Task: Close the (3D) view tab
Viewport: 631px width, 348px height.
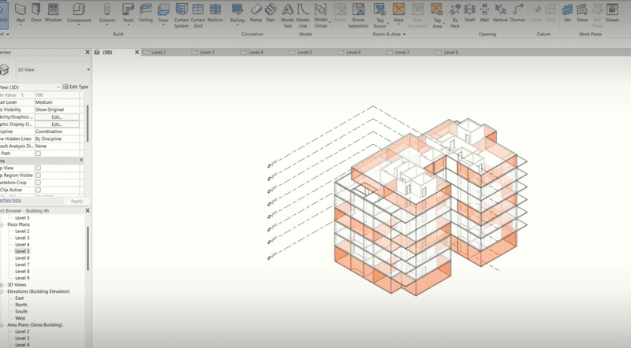Action: 136,52
